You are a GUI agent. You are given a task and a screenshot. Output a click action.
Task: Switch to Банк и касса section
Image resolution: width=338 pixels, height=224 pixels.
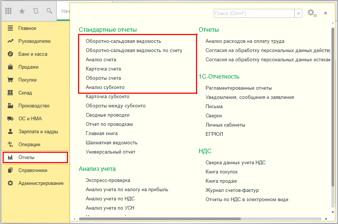33,54
